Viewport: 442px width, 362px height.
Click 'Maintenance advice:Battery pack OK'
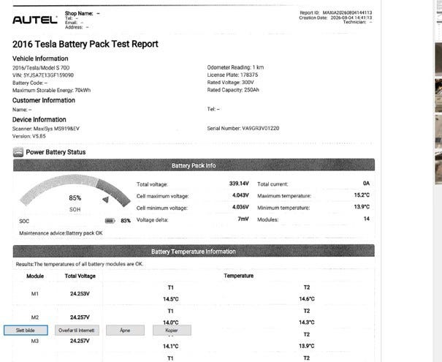click(x=61, y=233)
